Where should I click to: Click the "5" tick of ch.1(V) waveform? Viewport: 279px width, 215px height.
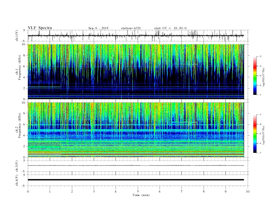coord(24,30)
